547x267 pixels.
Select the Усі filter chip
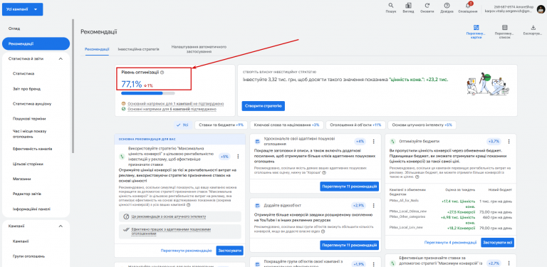point(183,125)
